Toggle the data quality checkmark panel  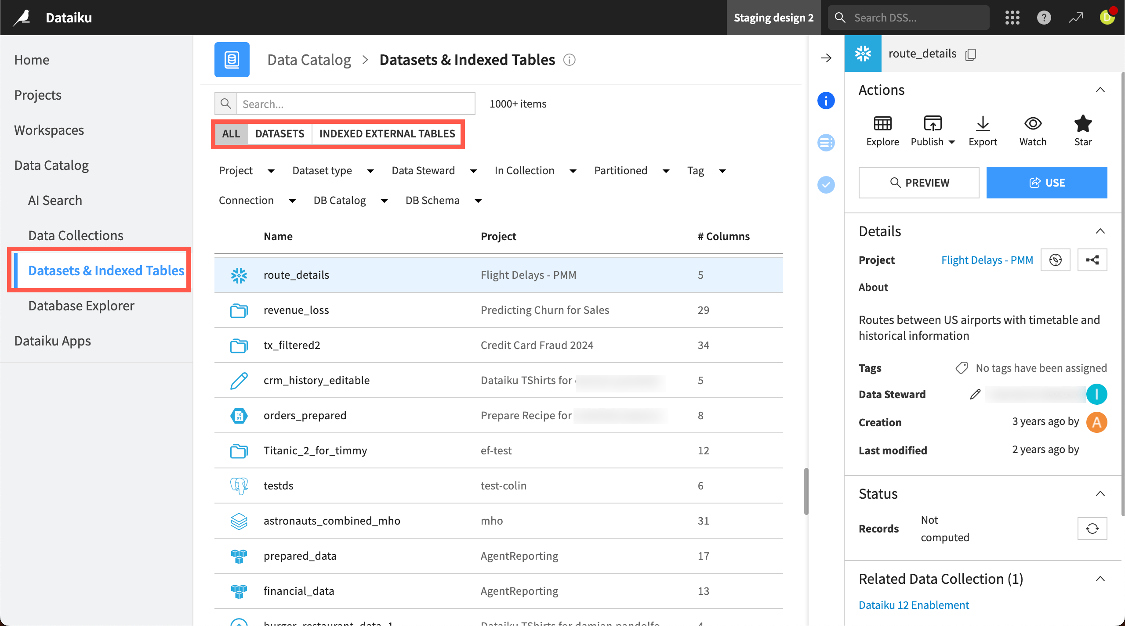click(x=826, y=185)
